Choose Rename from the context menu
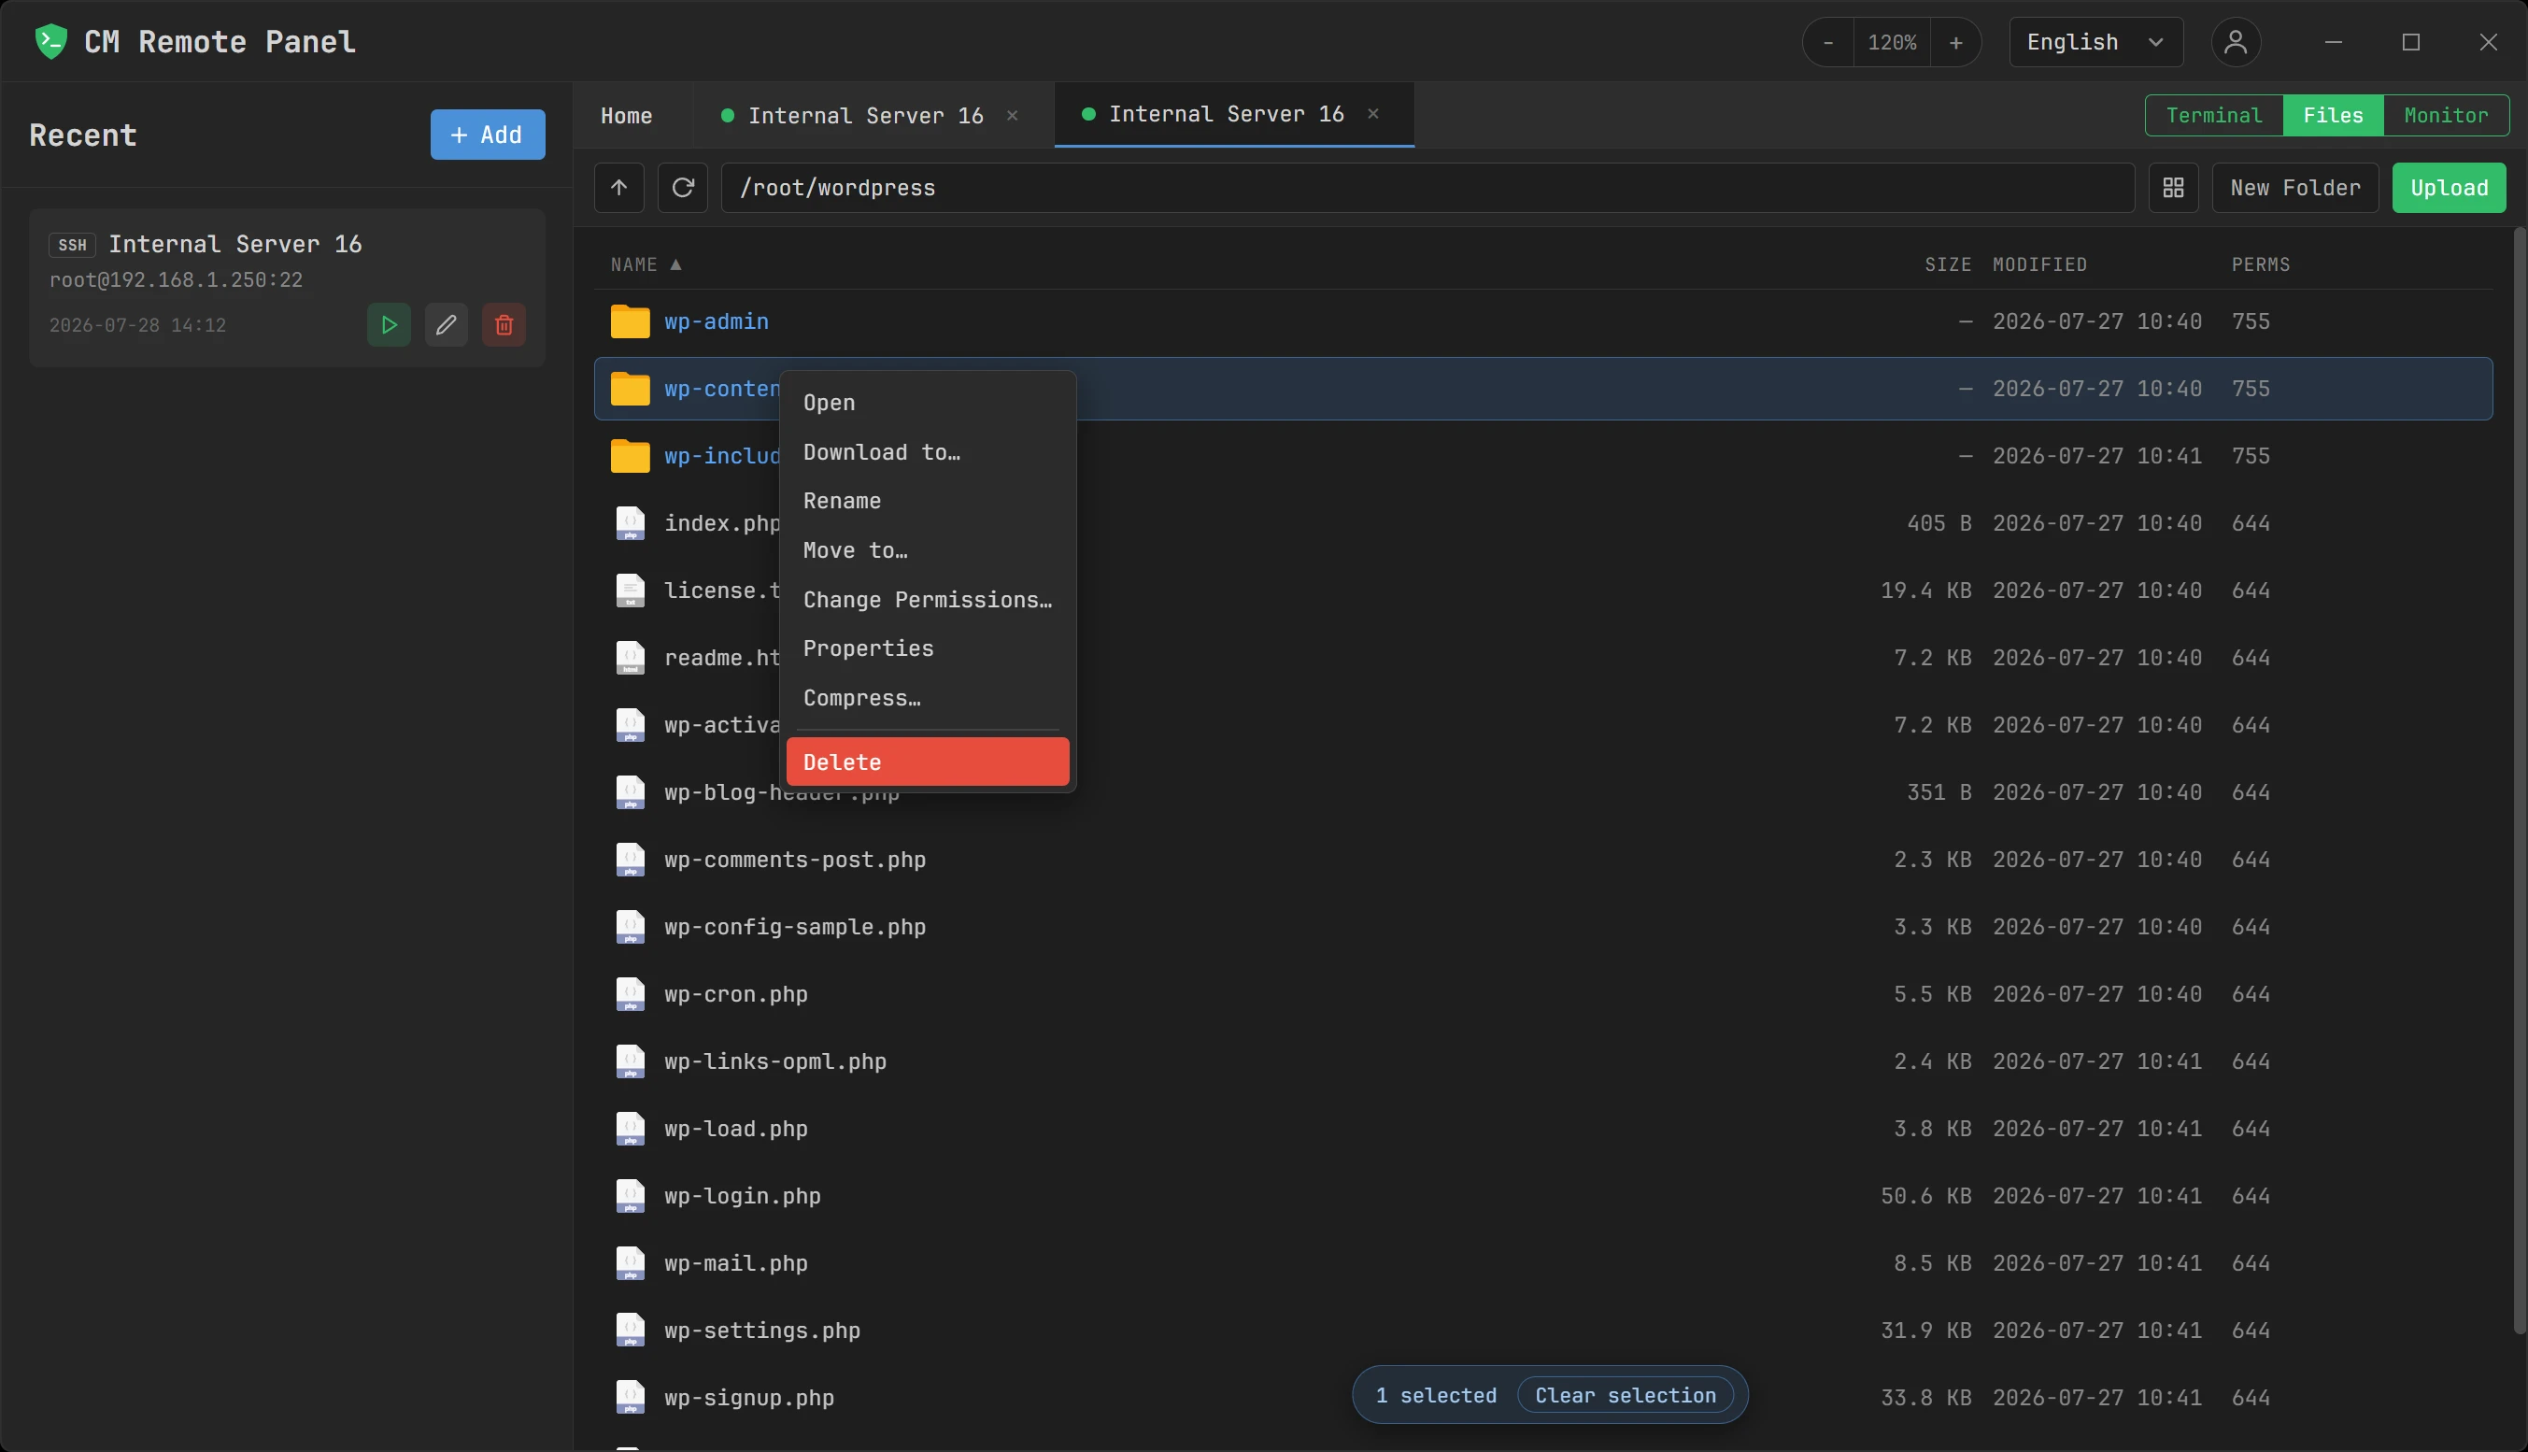 click(927, 501)
